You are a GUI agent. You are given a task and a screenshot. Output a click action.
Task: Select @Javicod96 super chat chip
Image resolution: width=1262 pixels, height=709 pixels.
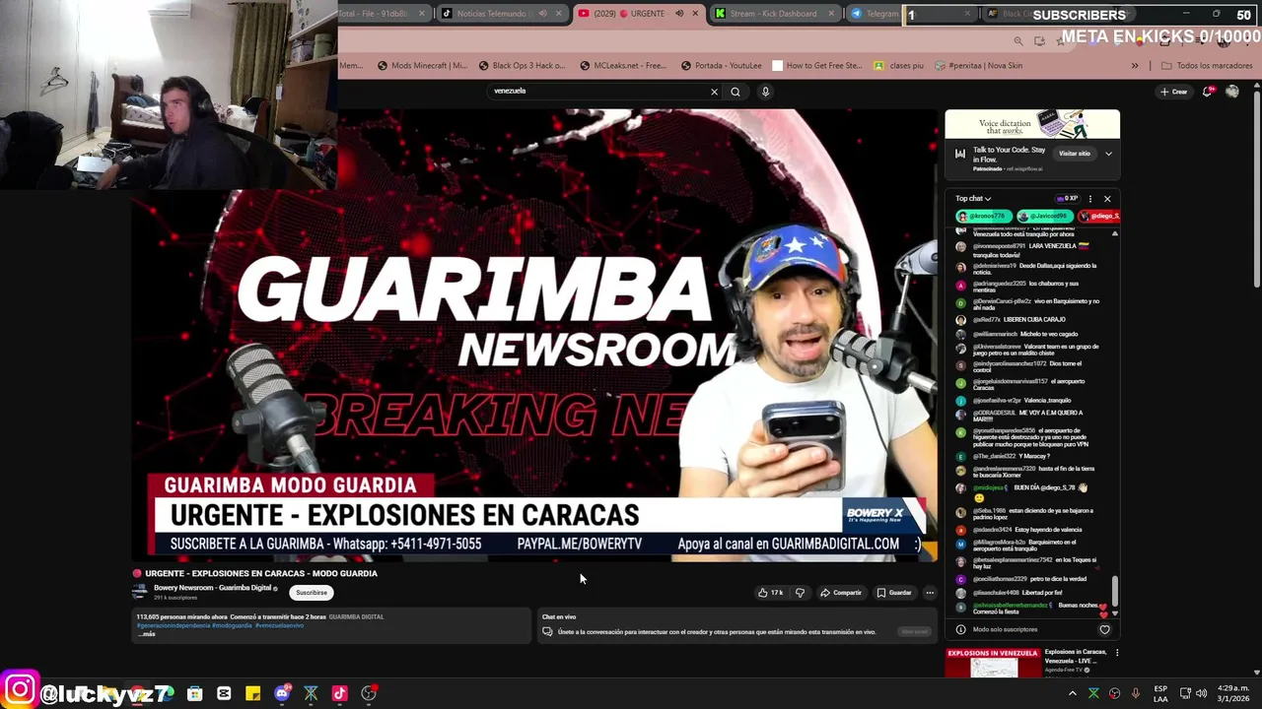point(1044,216)
